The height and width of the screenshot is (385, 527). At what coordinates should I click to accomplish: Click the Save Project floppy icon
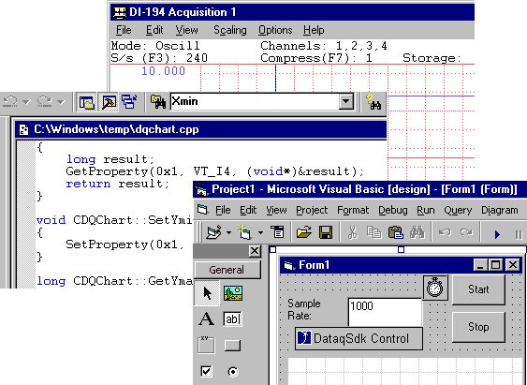click(x=326, y=232)
